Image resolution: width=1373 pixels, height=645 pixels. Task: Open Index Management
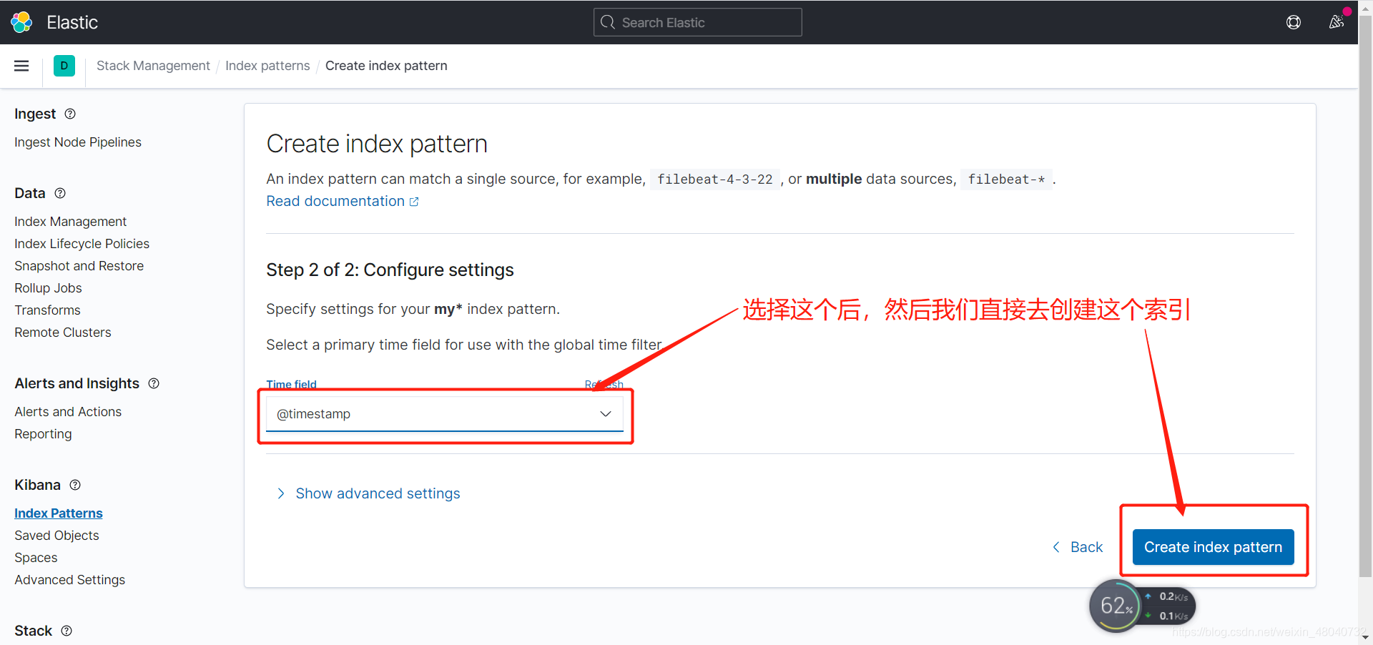70,222
